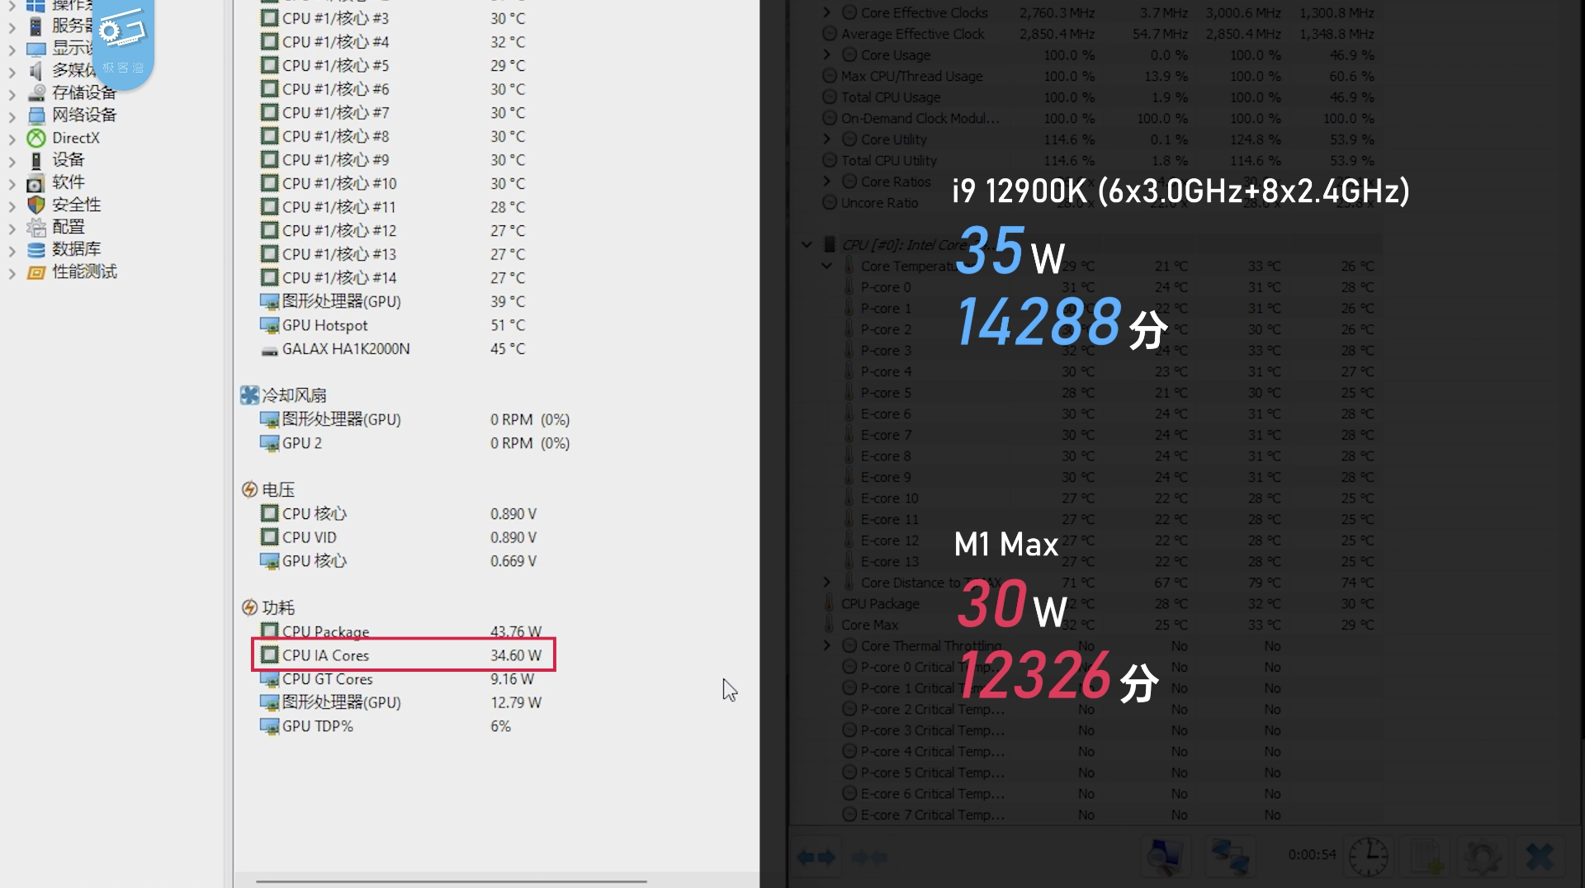Expand Core Usage row in HWiNFO
1585x888 pixels.
click(827, 54)
